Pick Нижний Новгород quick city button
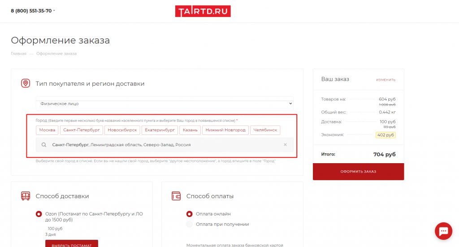459x247 pixels. (225, 130)
